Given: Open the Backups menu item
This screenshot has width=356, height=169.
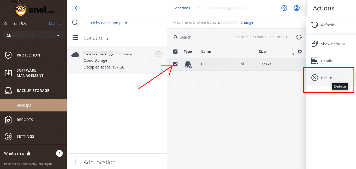Looking at the screenshot, I should click(24, 105).
